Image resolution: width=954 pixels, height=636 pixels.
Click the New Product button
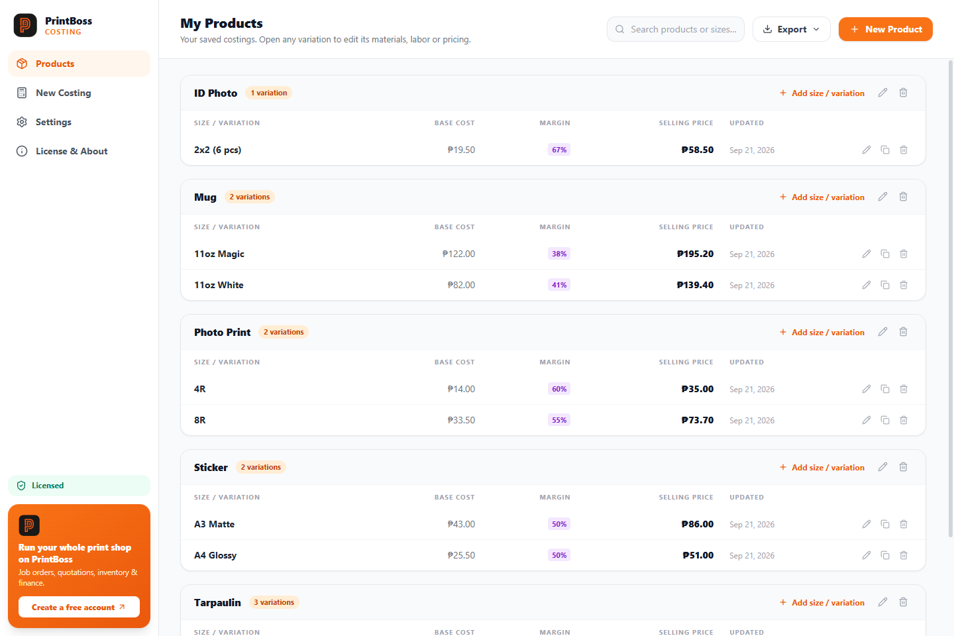[x=886, y=29]
